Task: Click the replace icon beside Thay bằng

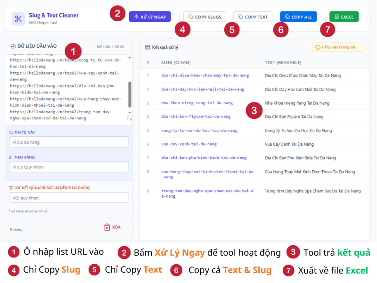Action: [x=11, y=157]
